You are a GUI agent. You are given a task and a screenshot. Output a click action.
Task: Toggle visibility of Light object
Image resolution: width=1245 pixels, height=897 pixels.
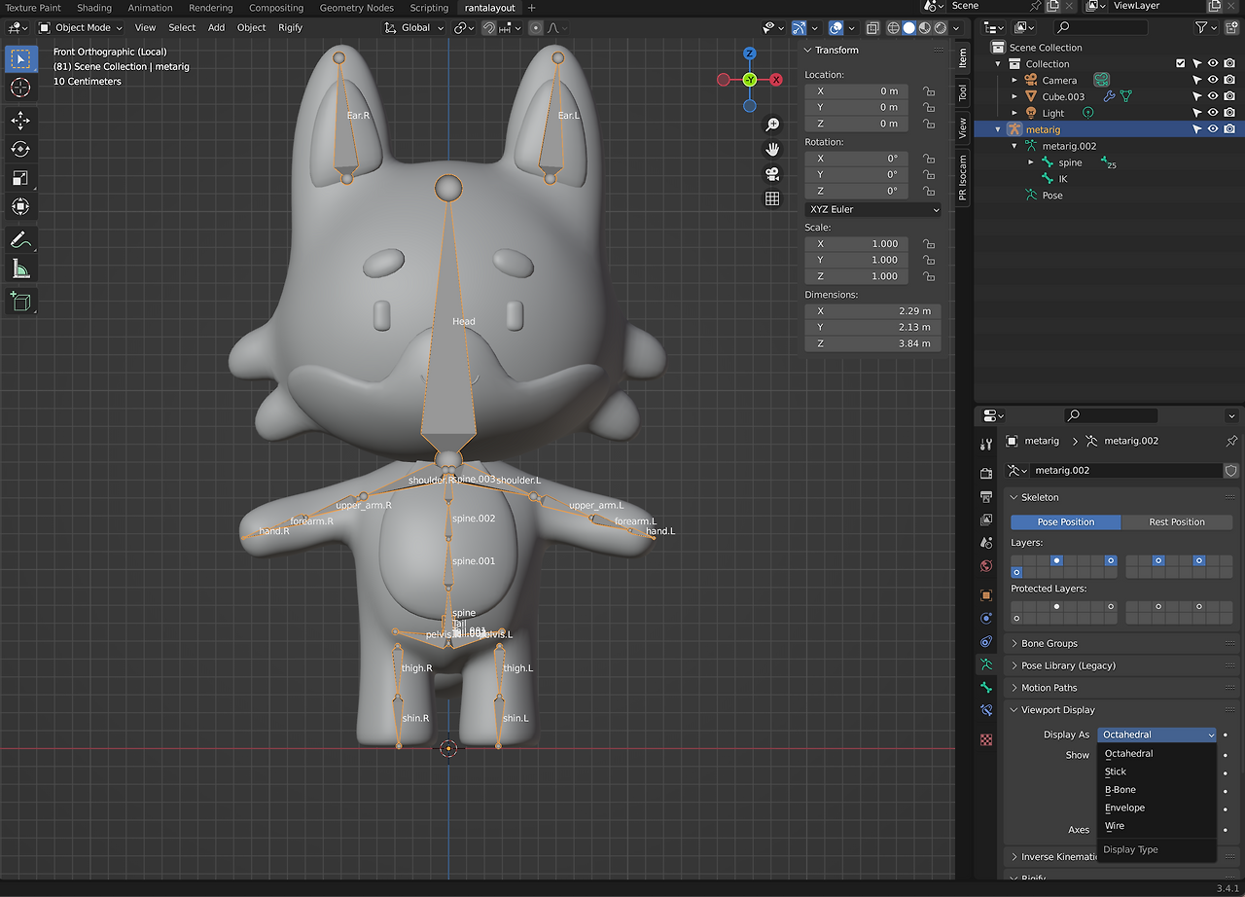(1213, 113)
